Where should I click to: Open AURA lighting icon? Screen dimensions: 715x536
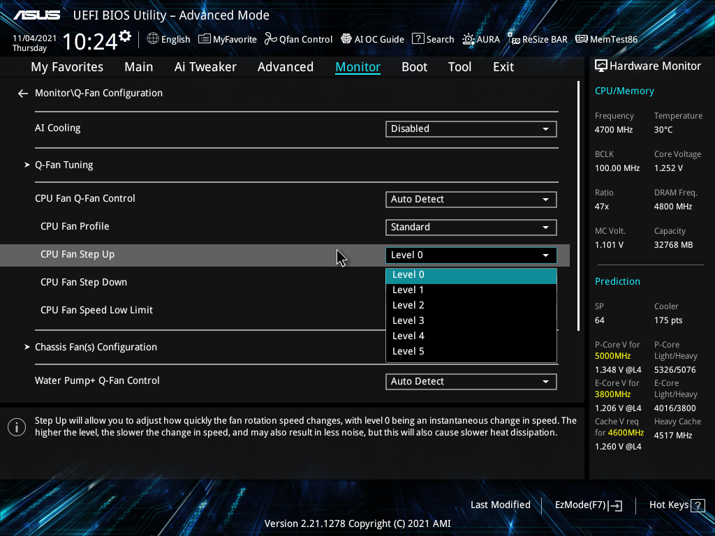coord(469,39)
